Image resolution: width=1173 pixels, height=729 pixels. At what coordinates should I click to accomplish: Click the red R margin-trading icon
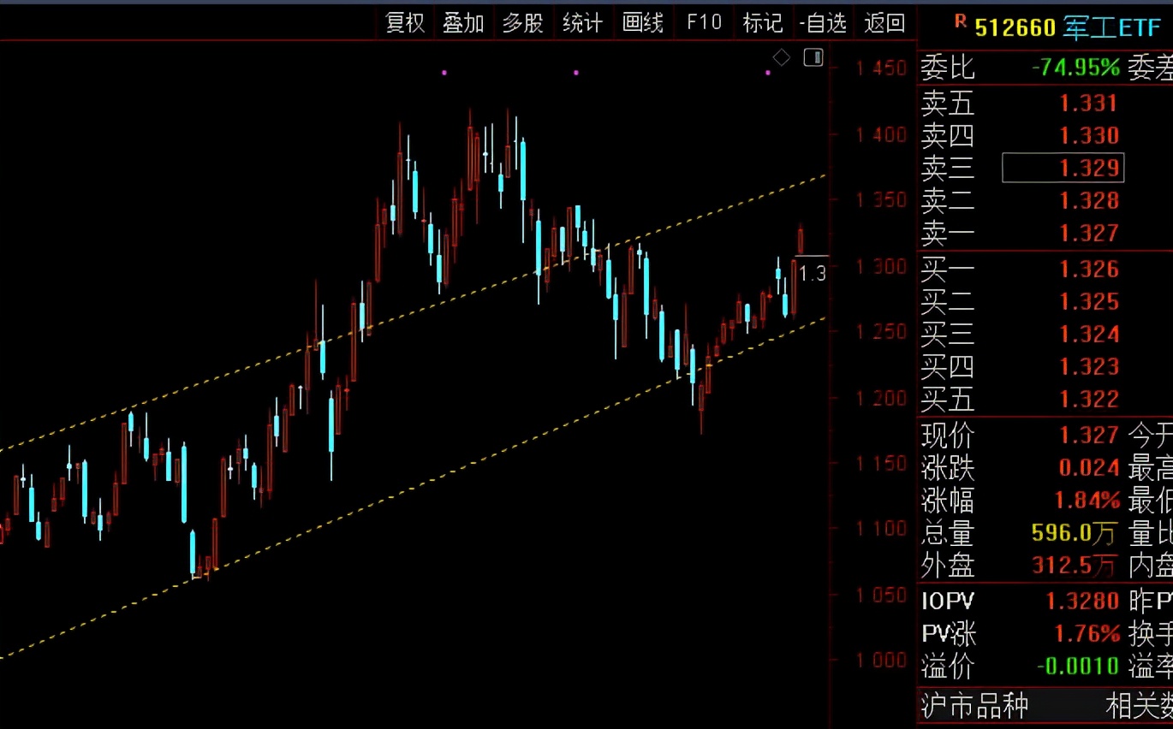click(x=961, y=21)
